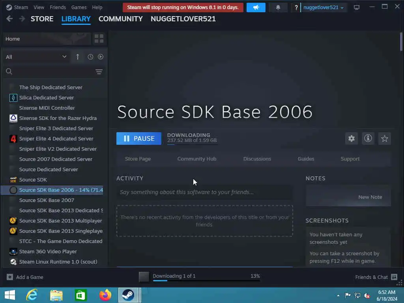404x303 pixels.
Task: Pause the Source SDK Base 2006 download
Action: (x=139, y=138)
